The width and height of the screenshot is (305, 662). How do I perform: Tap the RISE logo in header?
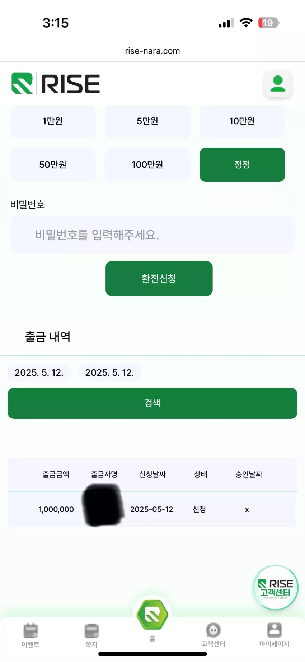pyautogui.click(x=56, y=83)
